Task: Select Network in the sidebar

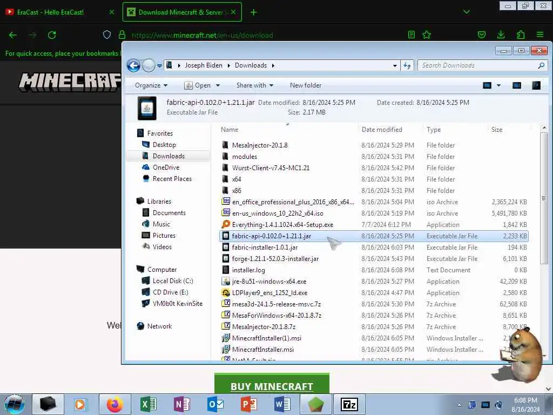Action: [159, 326]
